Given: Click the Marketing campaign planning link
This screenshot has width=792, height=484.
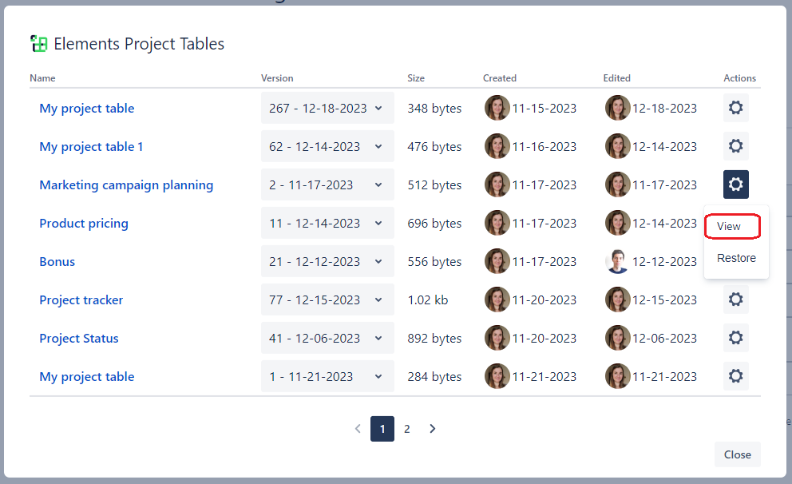Looking at the screenshot, I should 126,184.
